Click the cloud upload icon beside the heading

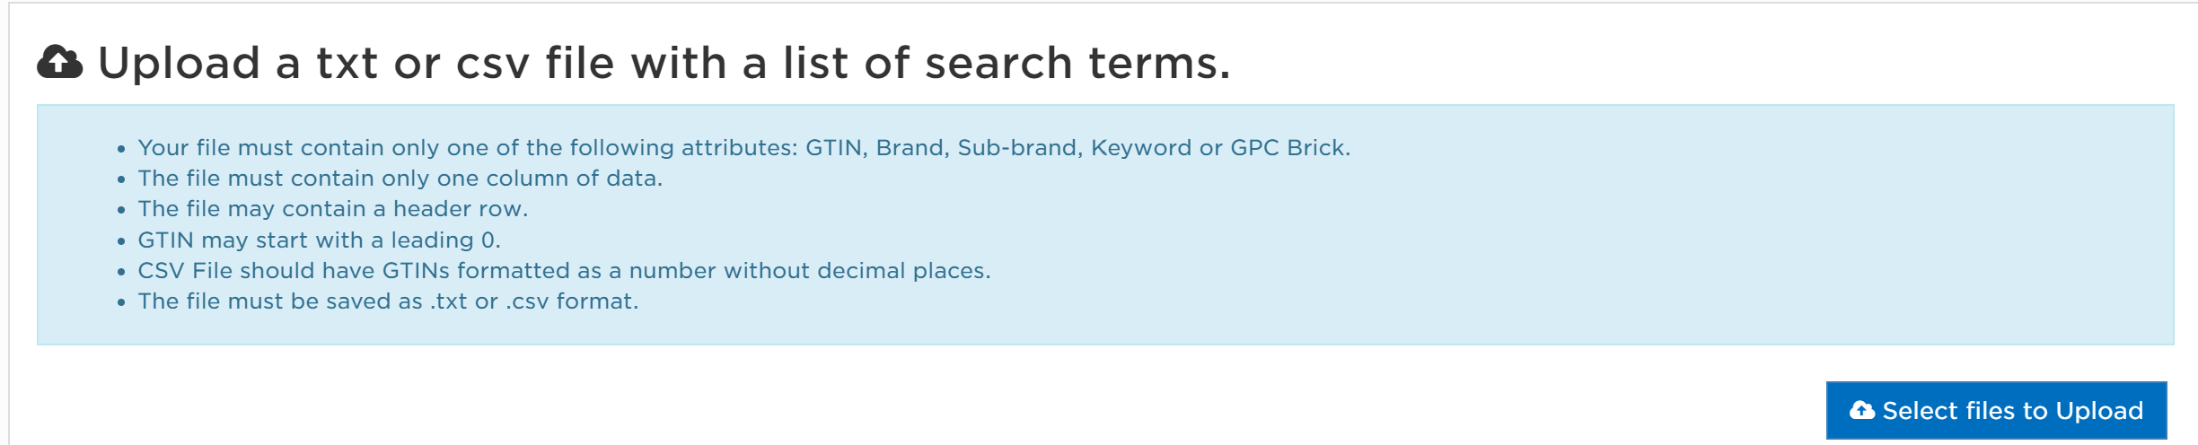point(60,63)
